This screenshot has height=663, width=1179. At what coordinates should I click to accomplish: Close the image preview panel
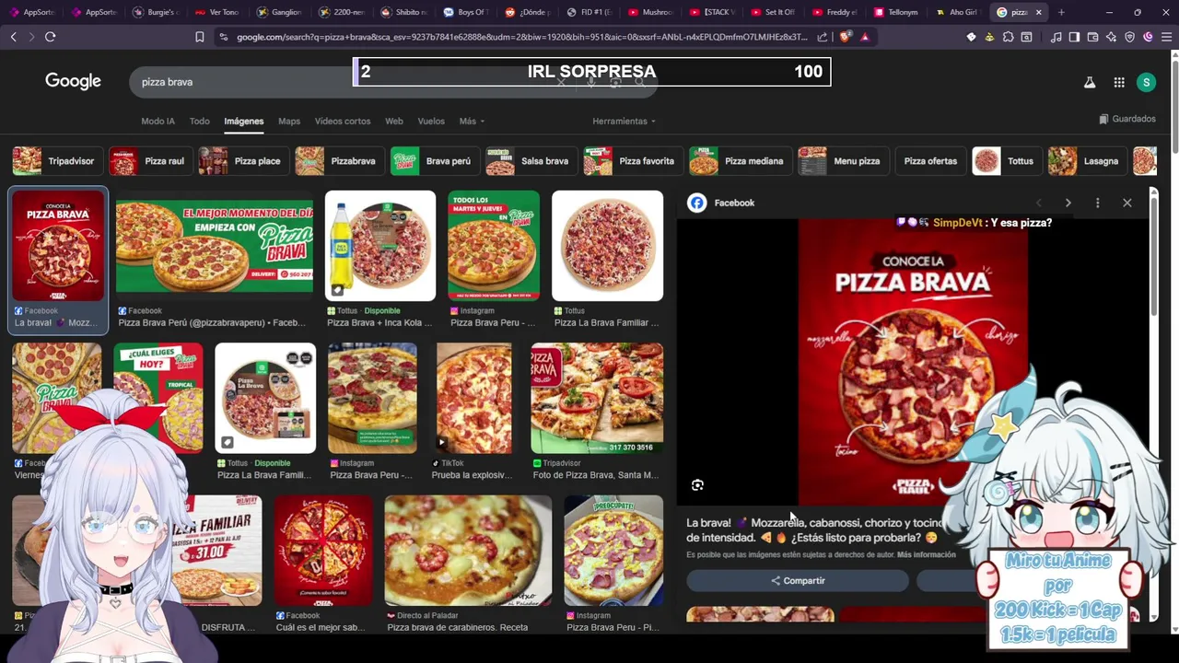click(1126, 203)
